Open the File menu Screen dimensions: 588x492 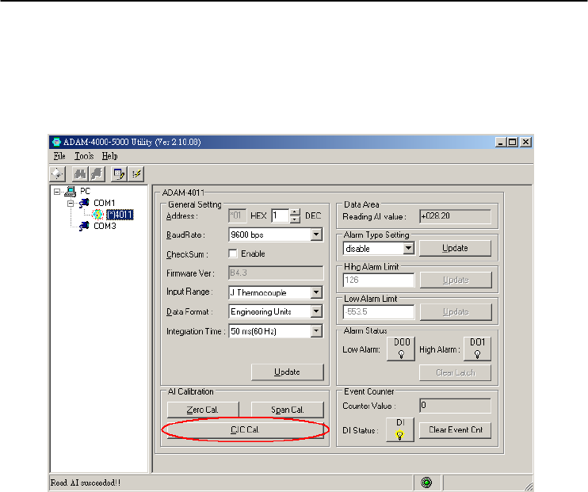pyautogui.click(x=59, y=156)
